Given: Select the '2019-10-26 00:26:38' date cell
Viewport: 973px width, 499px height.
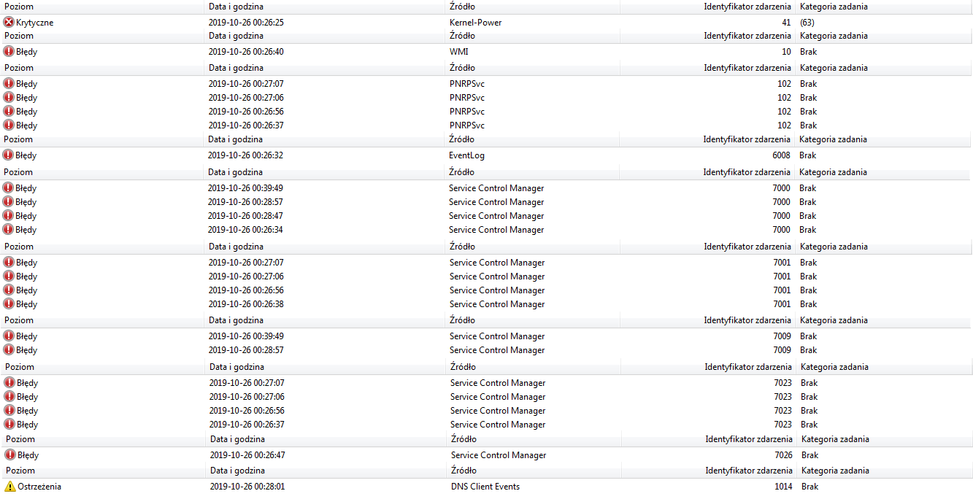Looking at the screenshot, I should 247,304.
